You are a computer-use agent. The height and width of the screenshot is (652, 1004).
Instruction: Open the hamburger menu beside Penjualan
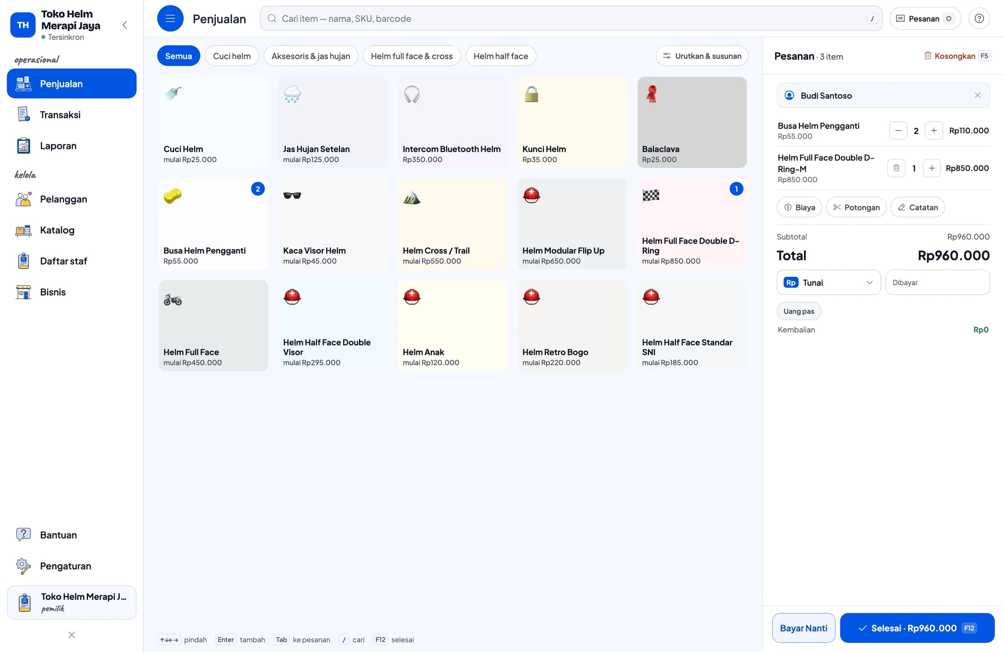click(x=170, y=18)
